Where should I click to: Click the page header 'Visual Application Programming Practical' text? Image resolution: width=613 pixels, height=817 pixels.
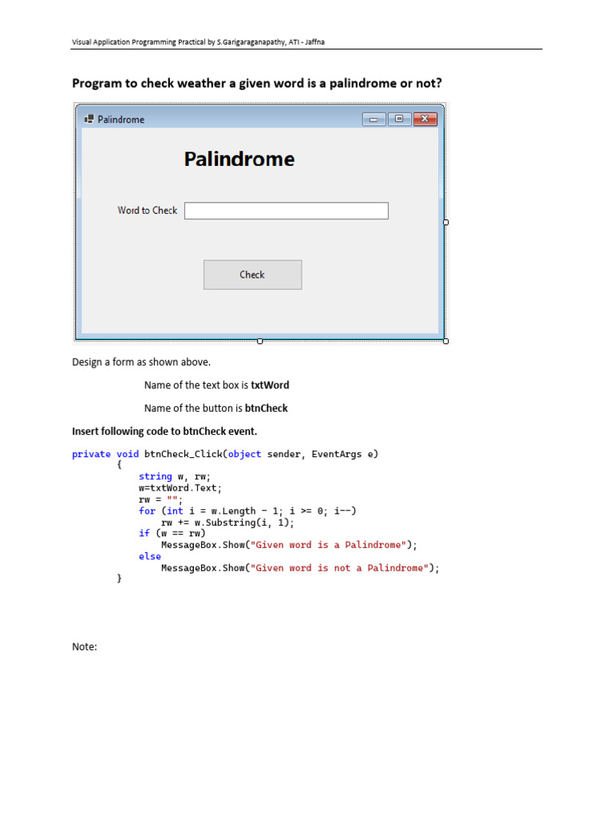tap(198, 42)
